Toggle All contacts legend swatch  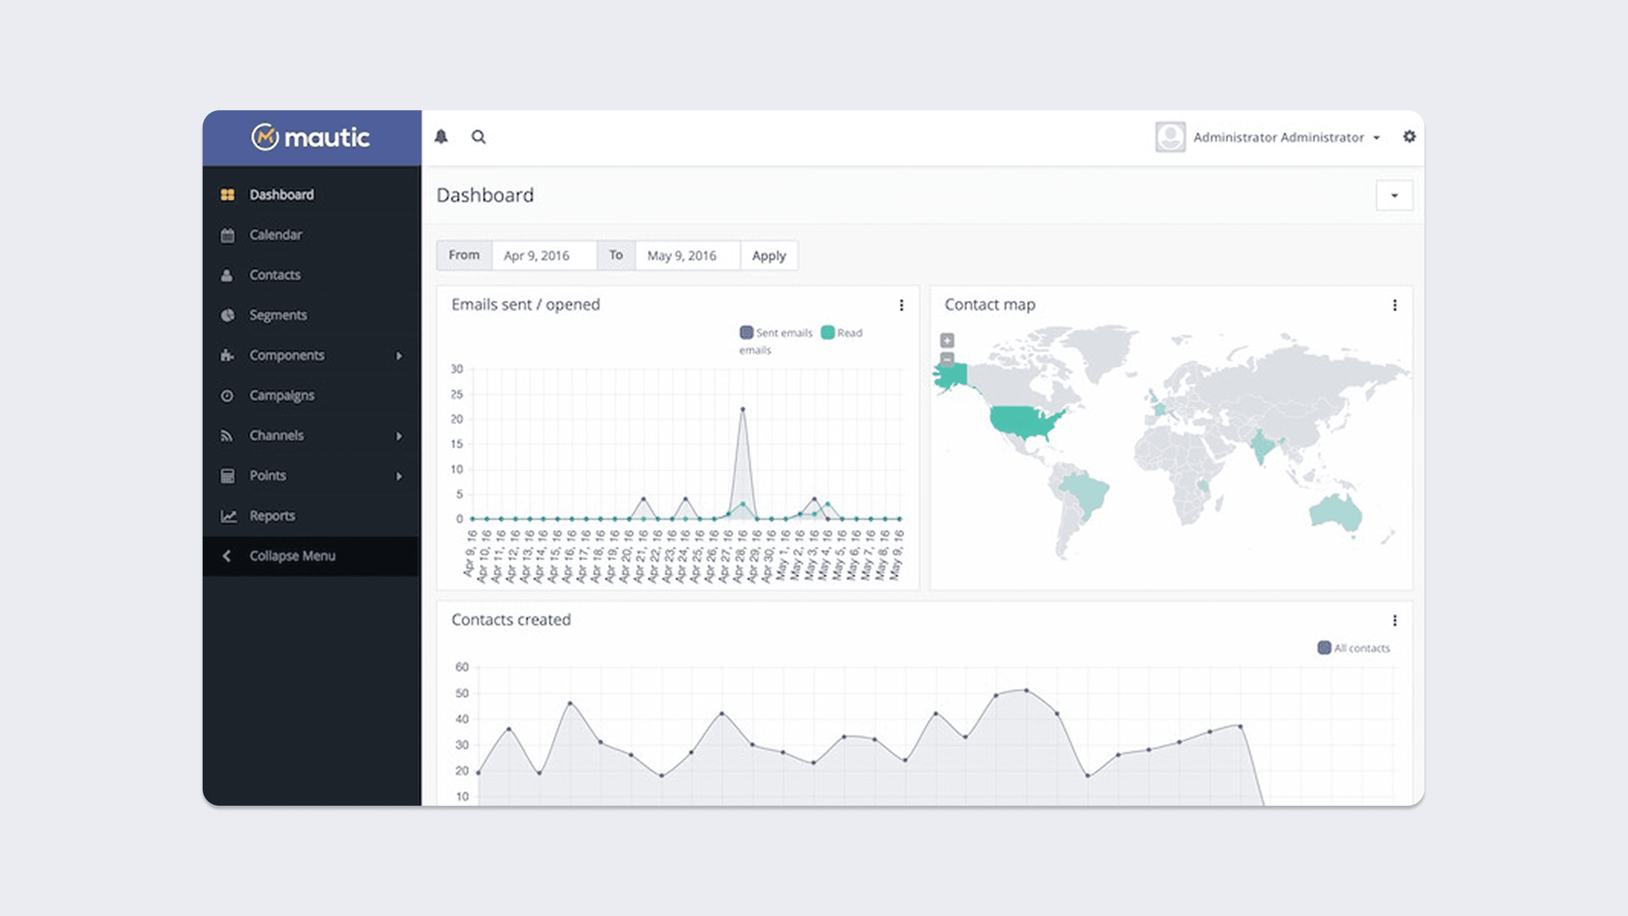click(1324, 647)
